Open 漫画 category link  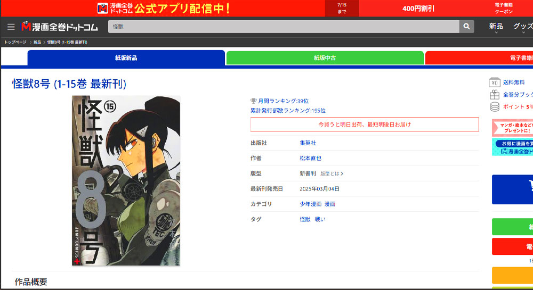click(330, 204)
